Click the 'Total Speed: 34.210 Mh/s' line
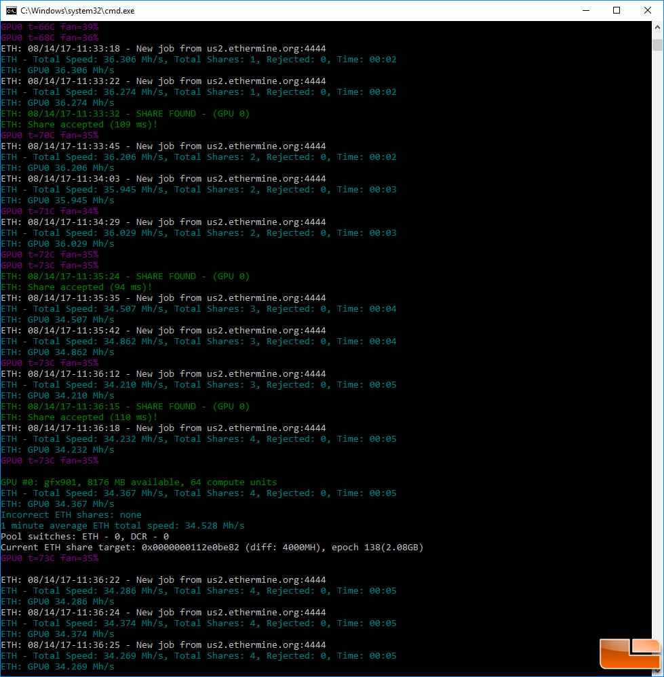This screenshot has width=664, height=677. [x=198, y=385]
